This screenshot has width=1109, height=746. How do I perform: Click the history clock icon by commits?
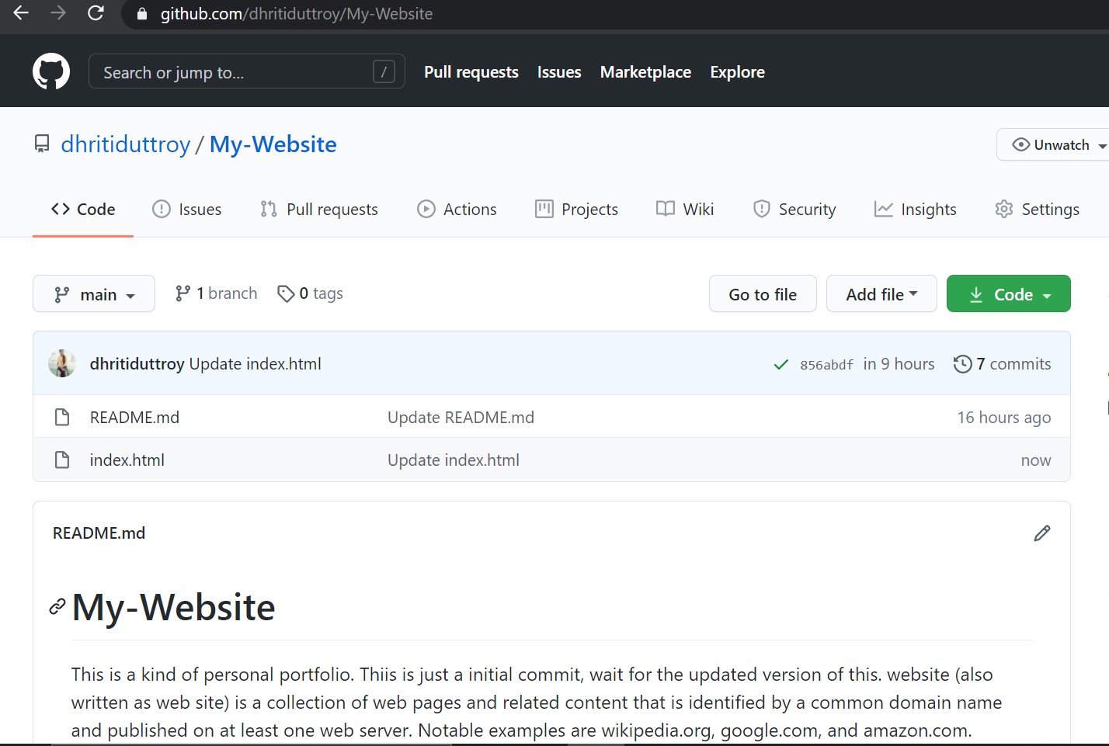962,364
